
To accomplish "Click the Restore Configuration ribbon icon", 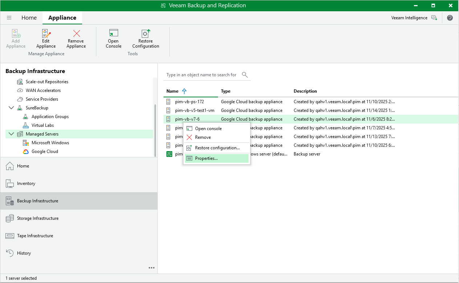I will [145, 39].
